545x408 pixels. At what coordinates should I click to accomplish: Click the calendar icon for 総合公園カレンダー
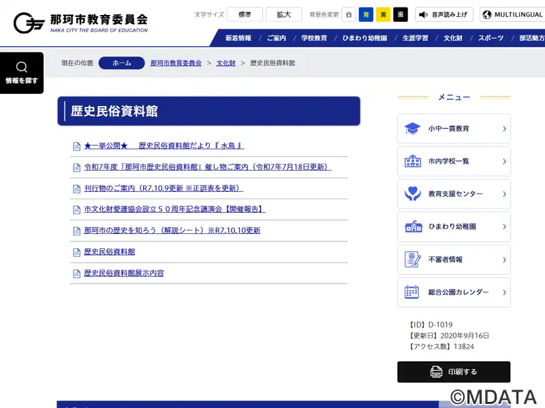point(412,292)
